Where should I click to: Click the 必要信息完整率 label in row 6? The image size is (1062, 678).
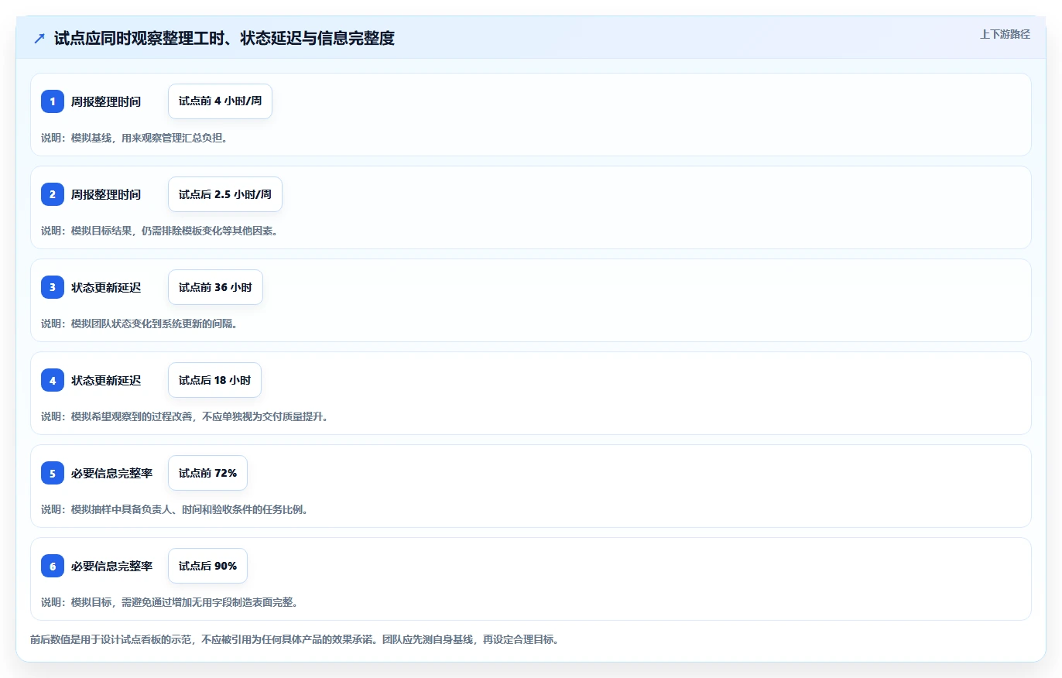coord(111,566)
